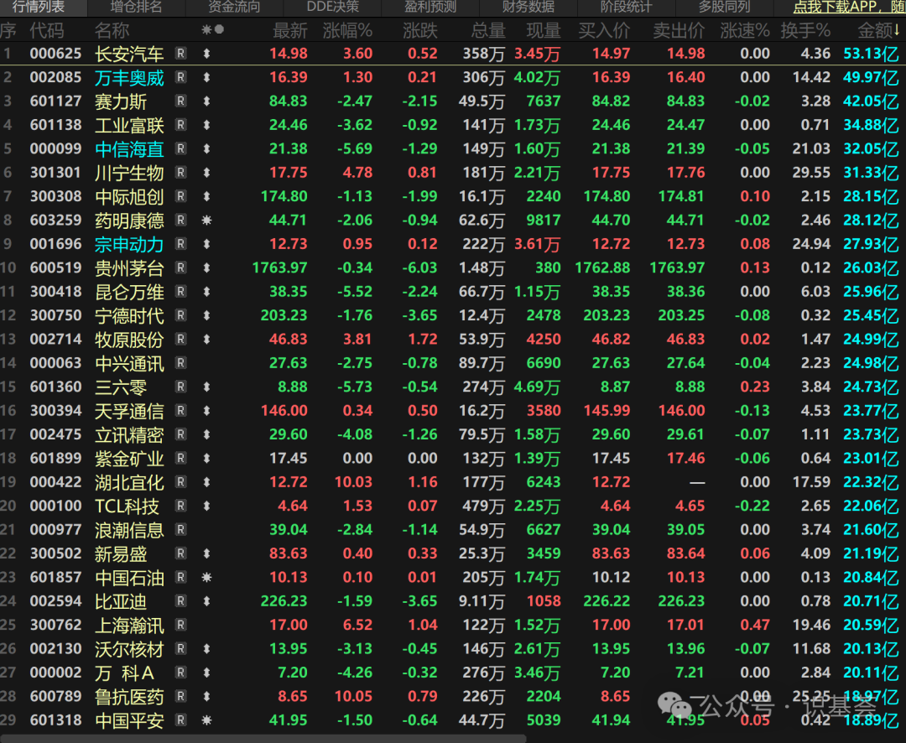This screenshot has width=906, height=743.
Task: Sort by the 名称 column header
Action: click(x=112, y=30)
